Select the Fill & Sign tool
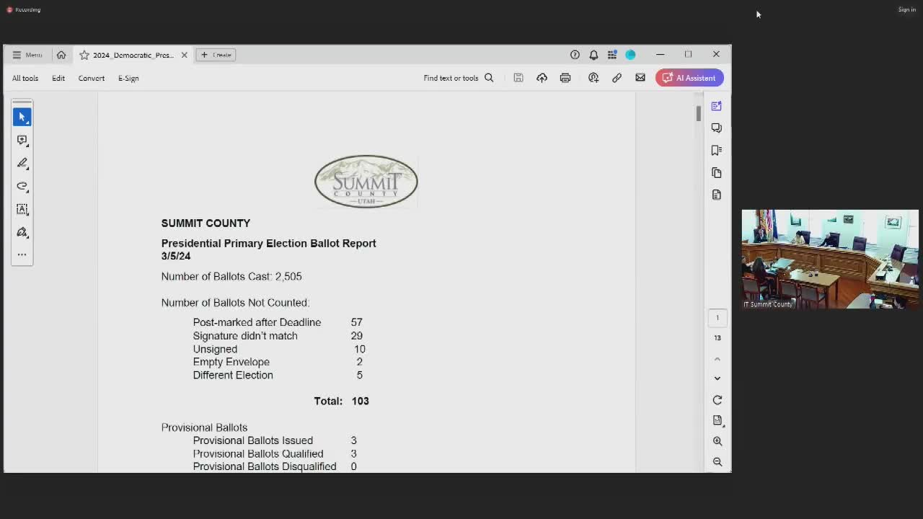 tap(22, 232)
